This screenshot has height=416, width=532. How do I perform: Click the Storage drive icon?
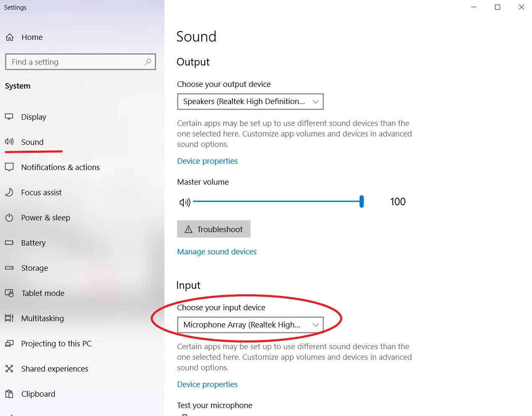tap(9, 268)
